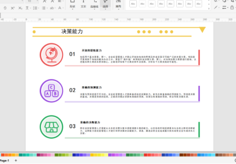The height and width of the screenshot is (164, 236).
Task: Click the arrow style lines icon
Action: (224, 7)
